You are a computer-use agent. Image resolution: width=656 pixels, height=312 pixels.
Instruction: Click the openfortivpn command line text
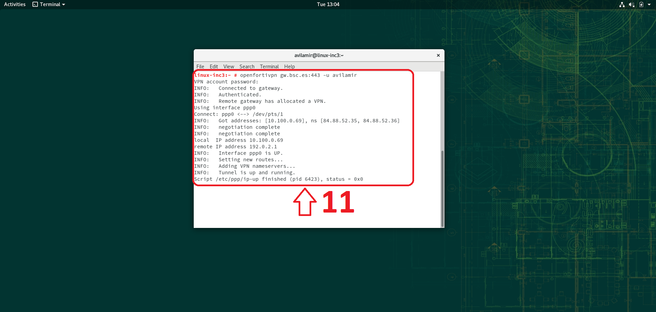(x=298, y=75)
